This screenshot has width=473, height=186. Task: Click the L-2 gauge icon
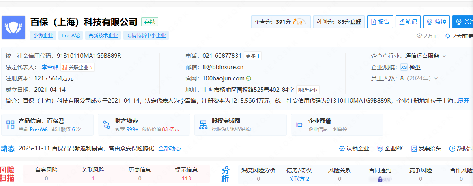(299, 22)
